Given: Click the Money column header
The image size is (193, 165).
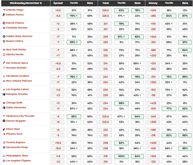Looking at the screenshot, I should coord(153,3).
